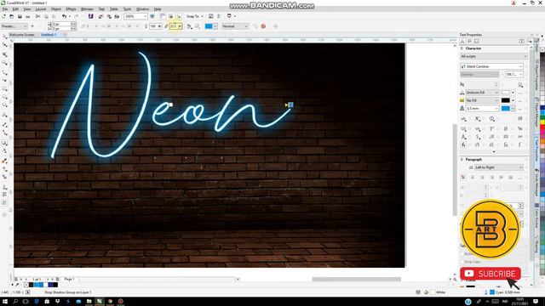Open the 0.5 mm outline width dropdown
The height and width of the screenshot is (306, 545).
pos(482,108)
